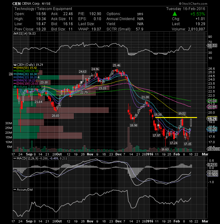220x224 pixels.
Task: Select the VWAP value 19.07
Action: click(96, 29)
